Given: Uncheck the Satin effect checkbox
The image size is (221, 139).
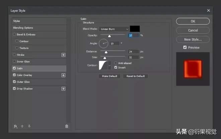Looking at the screenshot, I should click(x=14, y=68).
